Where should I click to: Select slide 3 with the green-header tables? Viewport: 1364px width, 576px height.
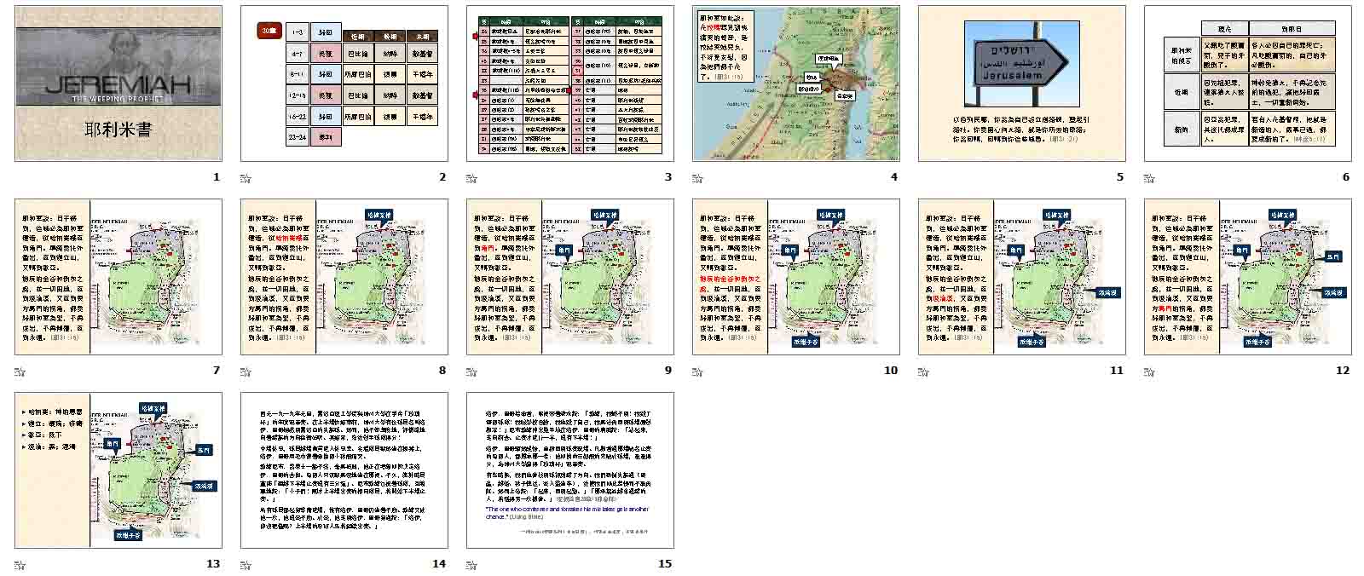[570, 84]
